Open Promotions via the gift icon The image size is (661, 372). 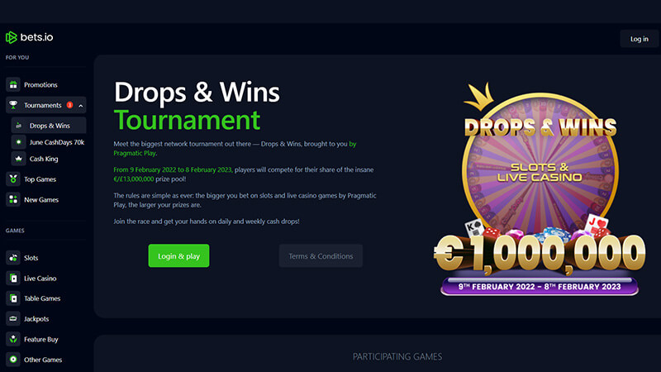point(13,84)
